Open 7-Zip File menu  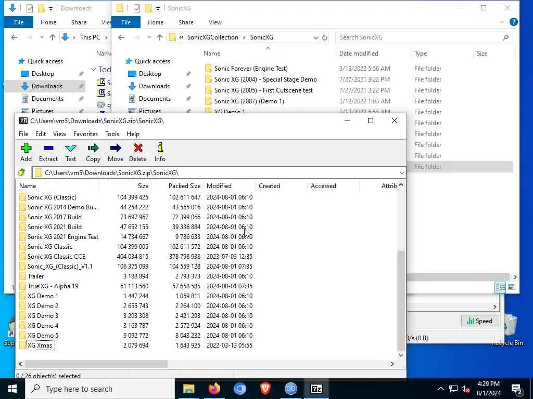click(x=23, y=134)
